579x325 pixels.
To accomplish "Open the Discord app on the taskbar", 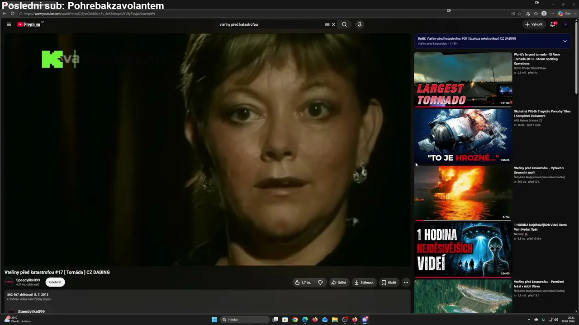I will point(365,320).
